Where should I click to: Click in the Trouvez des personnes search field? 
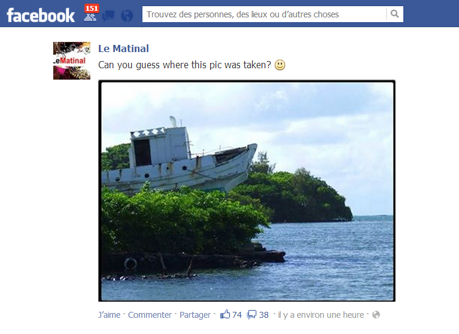265,14
